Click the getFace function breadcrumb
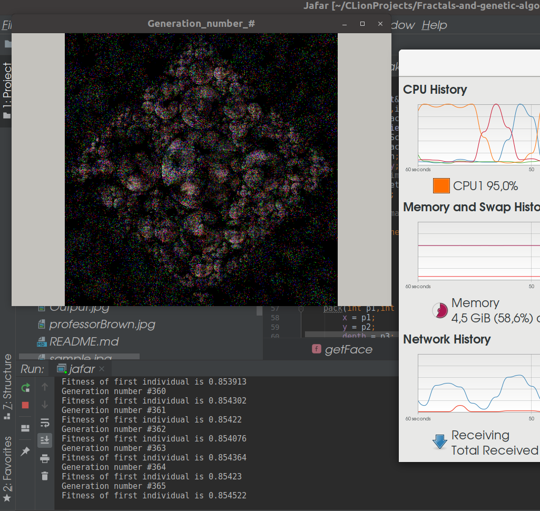The height and width of the screenshot is (511, 540). 348,349
